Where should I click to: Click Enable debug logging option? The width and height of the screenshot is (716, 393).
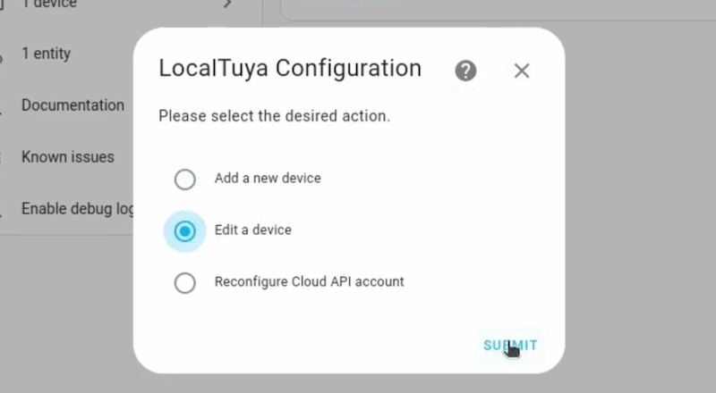point(78,209)
